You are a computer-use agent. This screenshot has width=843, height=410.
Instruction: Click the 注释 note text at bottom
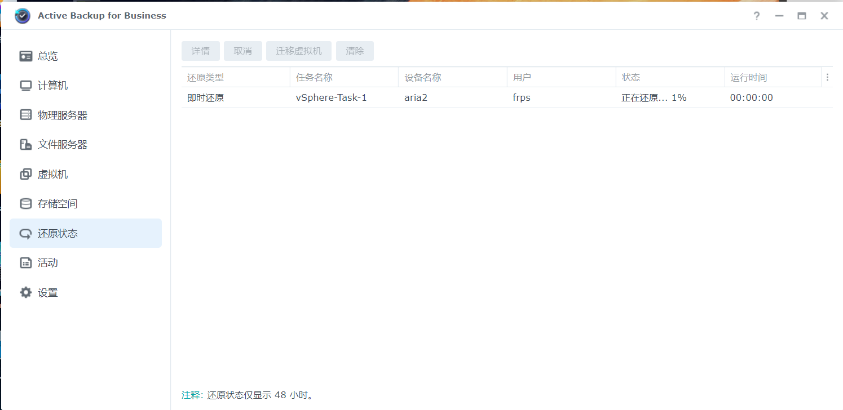tap(192, 395)
